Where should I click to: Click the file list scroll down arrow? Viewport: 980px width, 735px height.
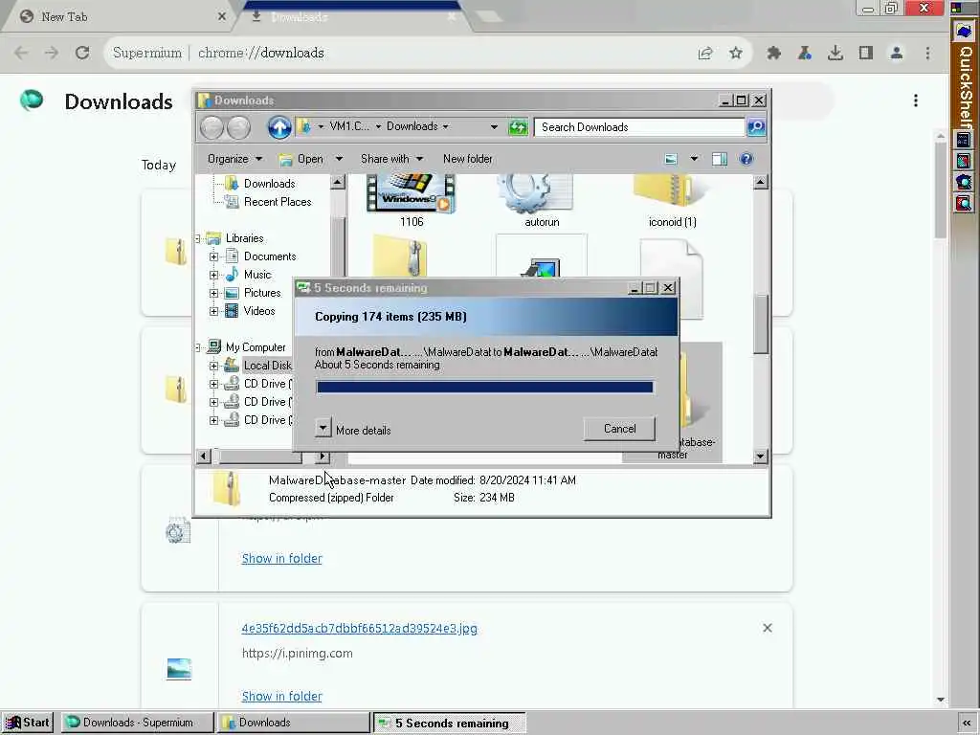[760, 457]
